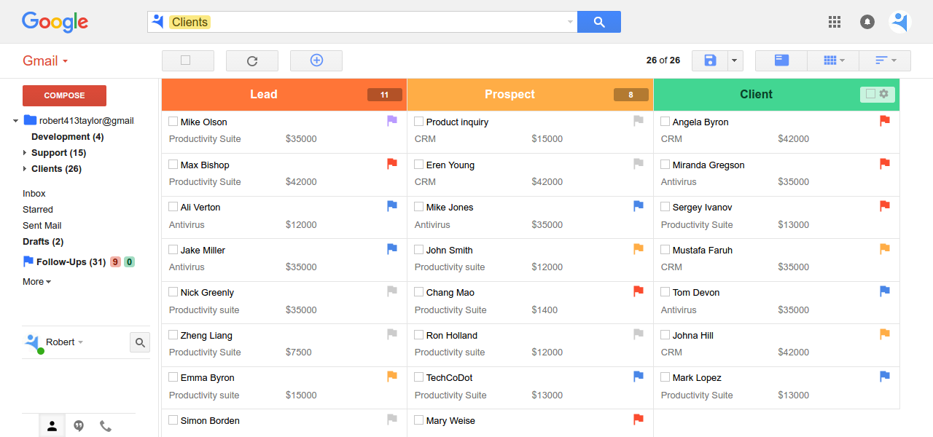This screenshot has width=933, height=437.
Task: Tick the select-all checkbox in toolbar
Action: click(185, 60)
